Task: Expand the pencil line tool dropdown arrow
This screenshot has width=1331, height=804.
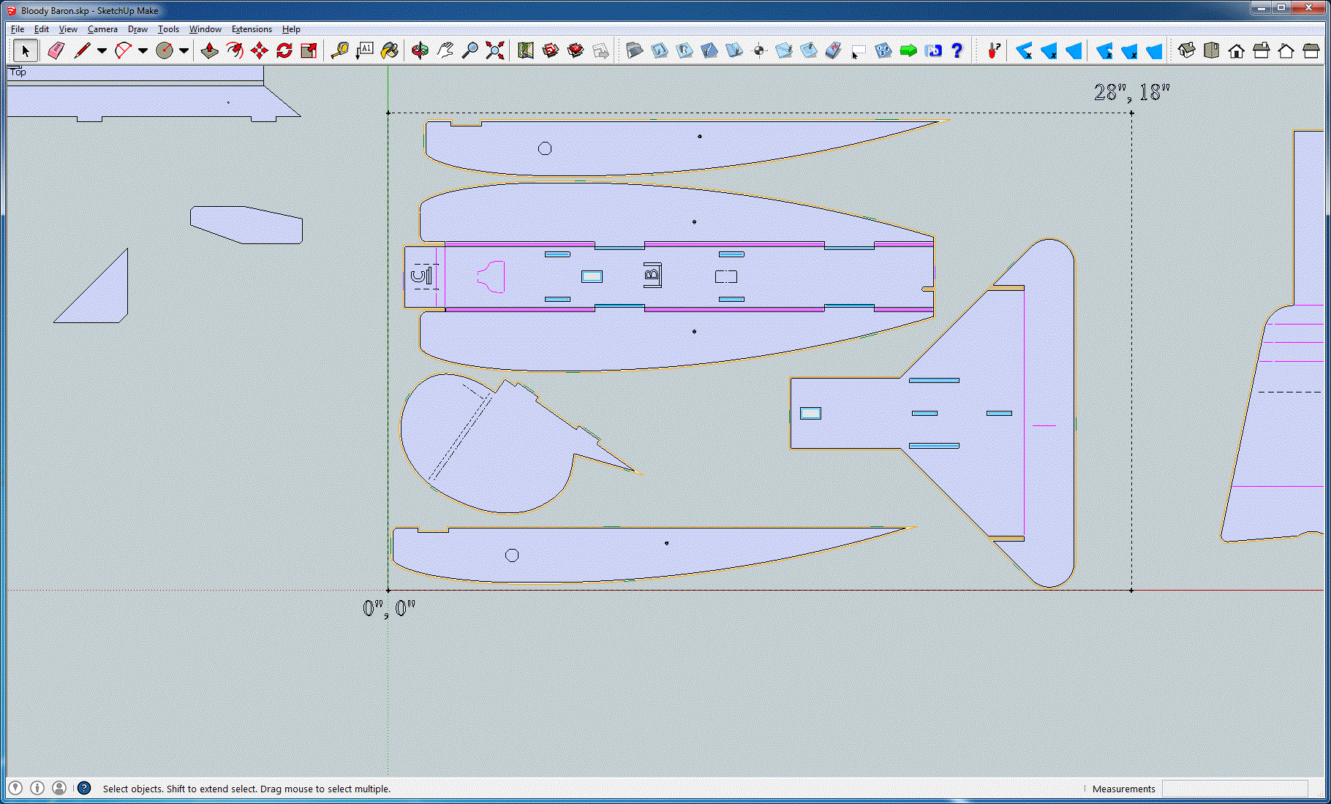Action: (102, 50)
